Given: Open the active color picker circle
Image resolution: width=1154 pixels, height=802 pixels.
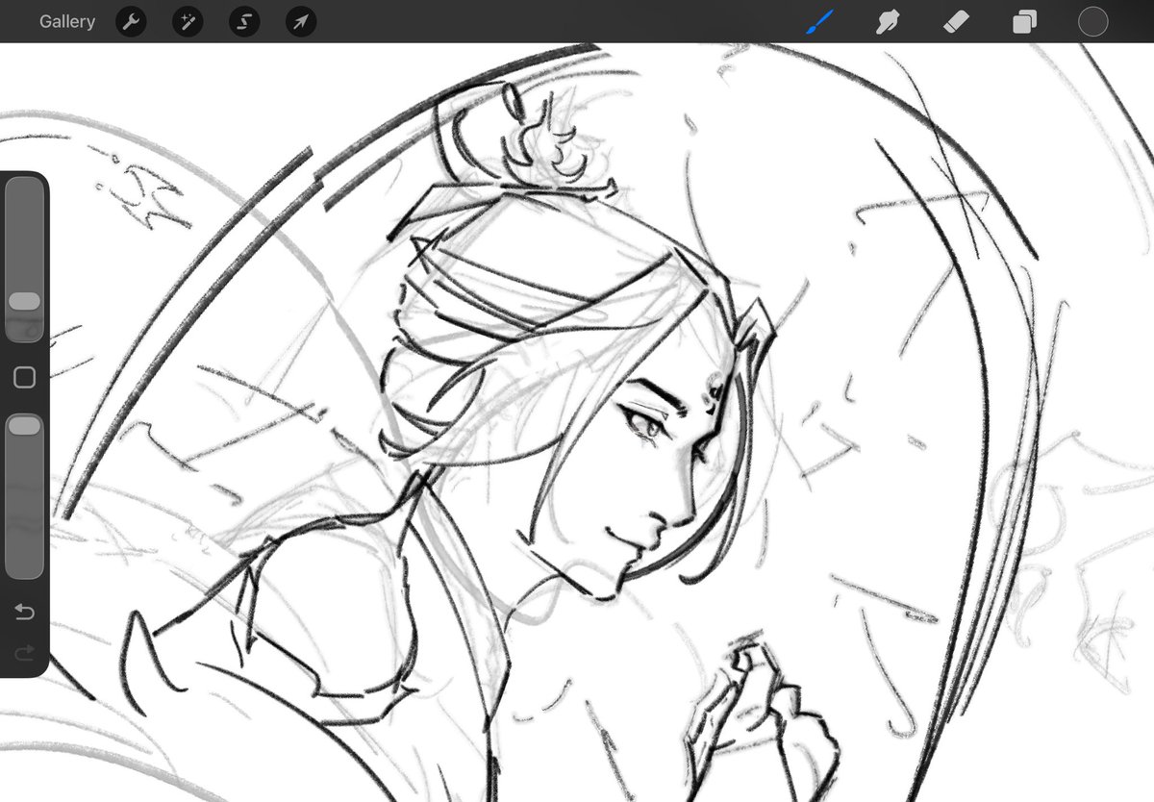Looking at the screenshot, I should click(x=1092, y=21).
